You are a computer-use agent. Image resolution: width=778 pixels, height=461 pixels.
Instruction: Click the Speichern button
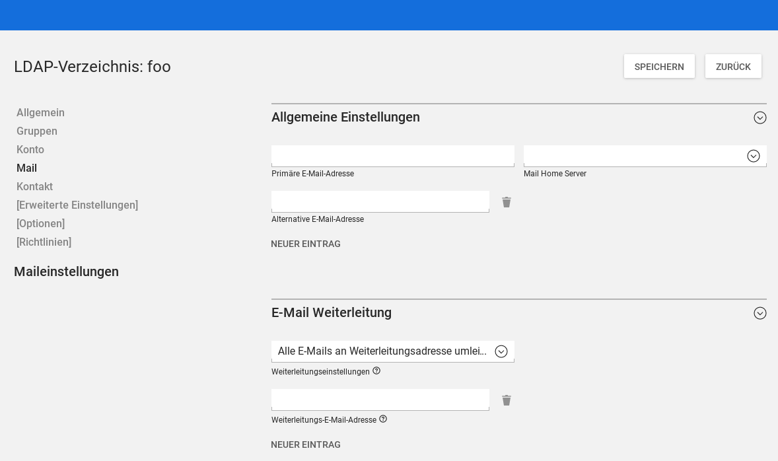(658, 67)
